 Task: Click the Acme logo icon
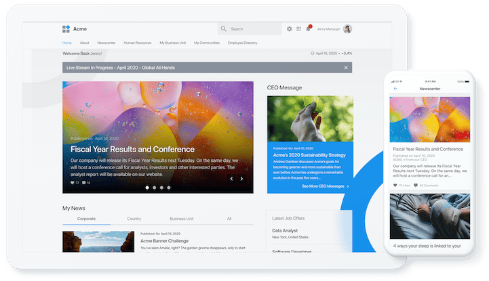click(x=66, y=29)
